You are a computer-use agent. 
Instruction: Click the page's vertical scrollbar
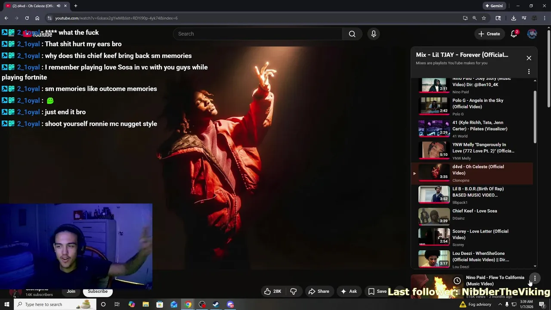[x=548, y=69]
